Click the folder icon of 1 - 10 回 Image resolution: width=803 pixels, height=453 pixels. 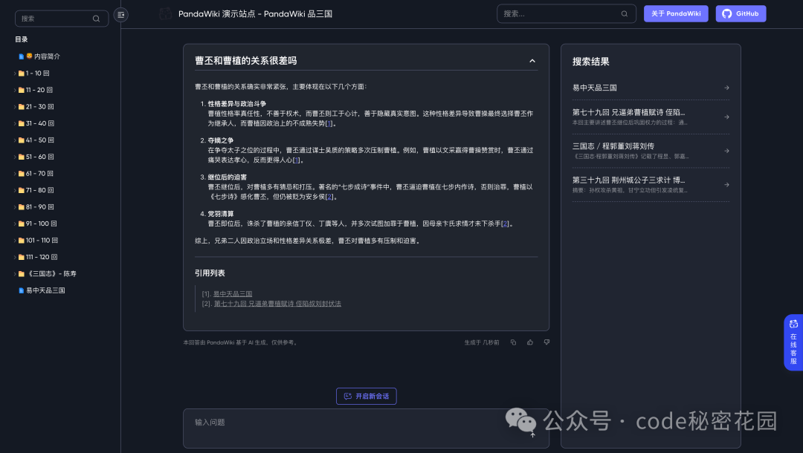[x=22, y=73]
